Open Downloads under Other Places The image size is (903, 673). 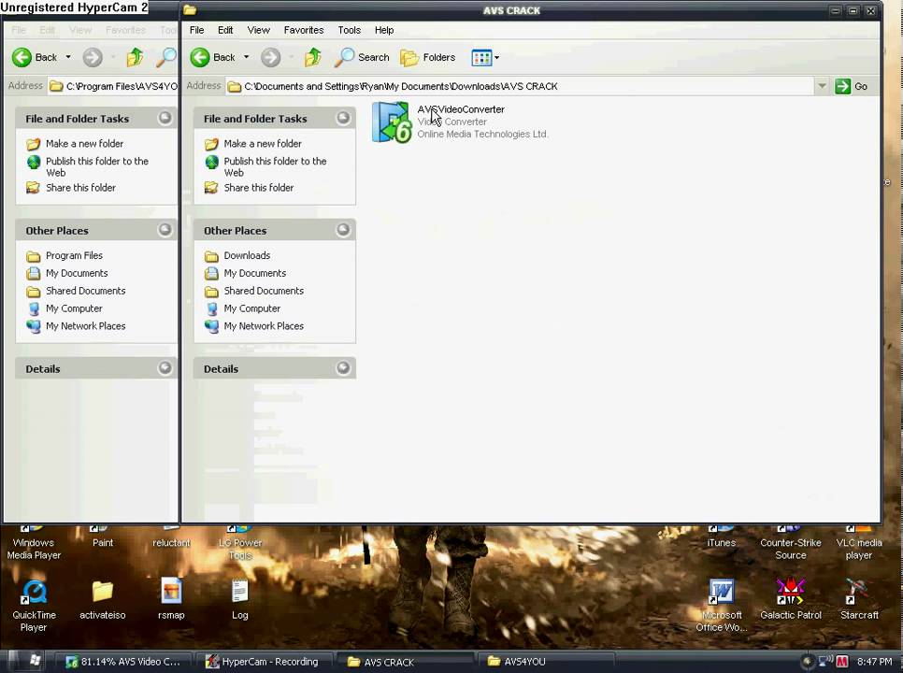pyautogui.click(x=247, y=255)
